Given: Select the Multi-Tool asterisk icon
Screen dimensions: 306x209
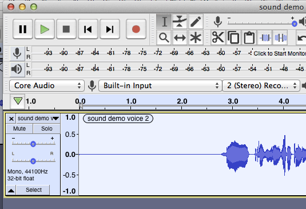Looking at the screenshot, I should pos(196,37).
